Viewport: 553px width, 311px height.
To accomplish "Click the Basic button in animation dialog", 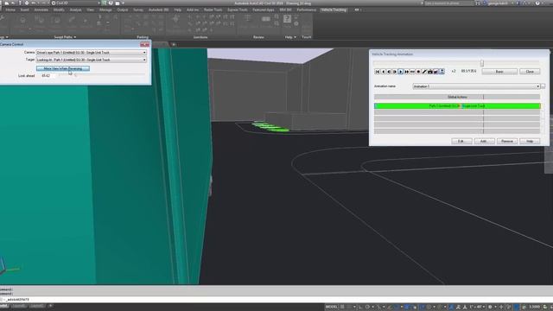I will pyautogui.click(x=499, y=72).
